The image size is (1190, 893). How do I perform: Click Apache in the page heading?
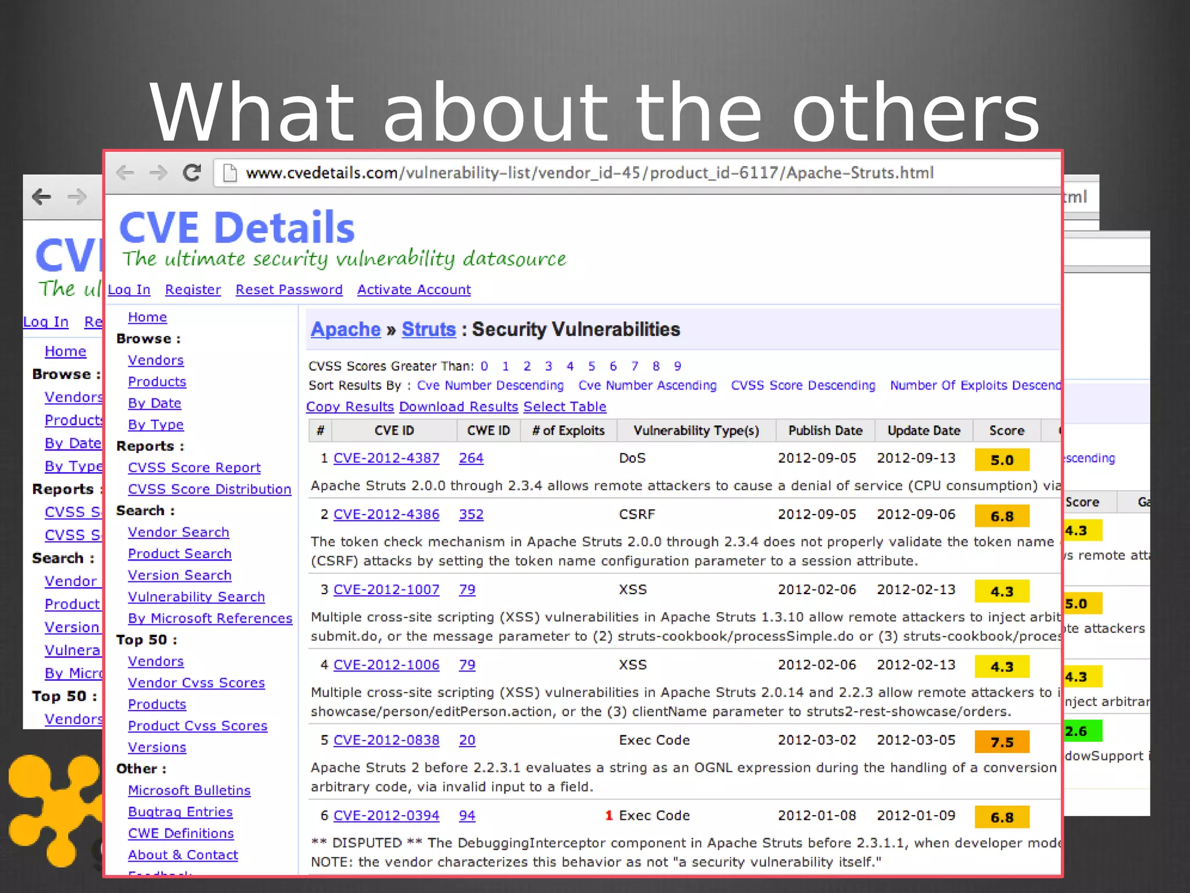point(346,330)
